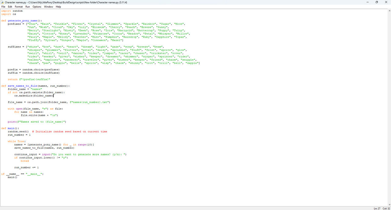Click the final 'main()' call line
Image resolution: width=391 pixels, height=210 pixels.
(13, 177)
